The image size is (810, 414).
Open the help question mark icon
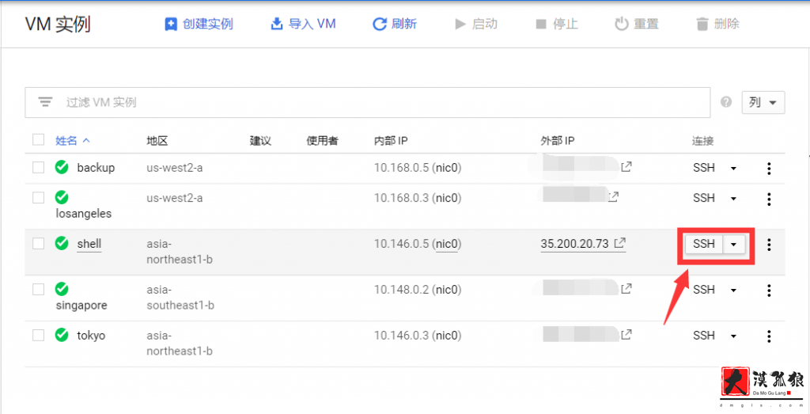726,102
